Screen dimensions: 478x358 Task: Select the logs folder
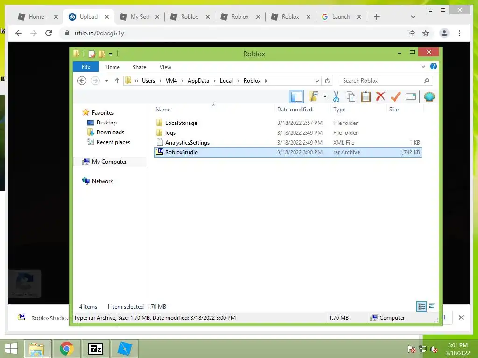click(x=288, y=133)
